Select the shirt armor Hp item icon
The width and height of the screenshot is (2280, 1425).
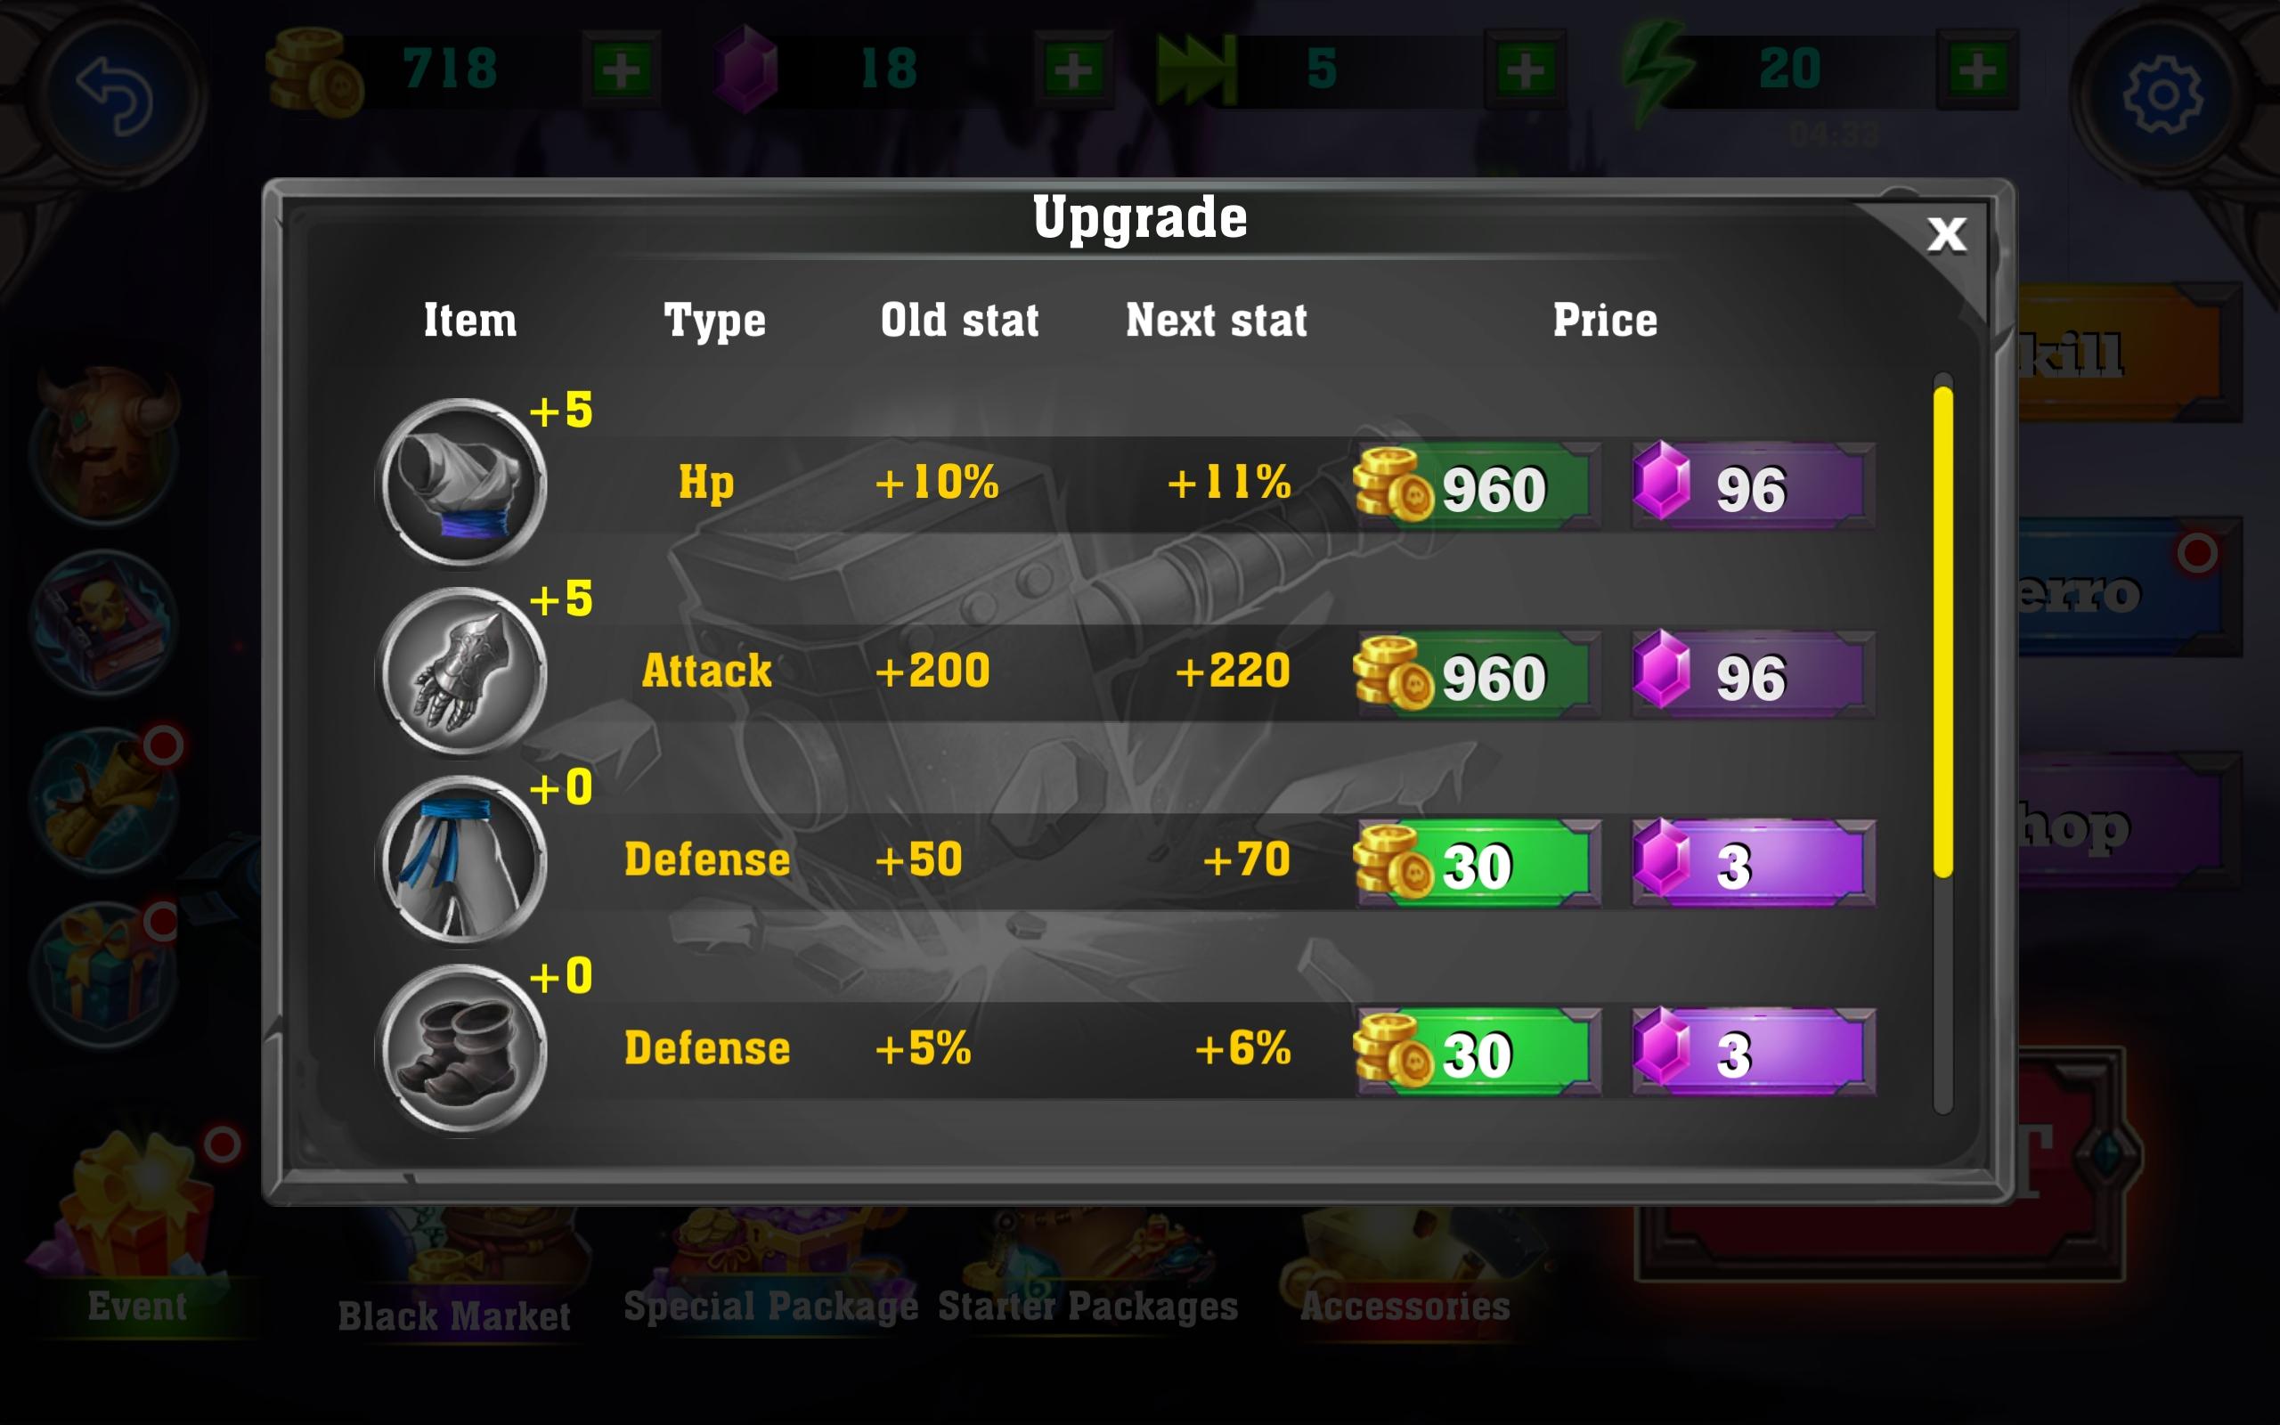(460, 483)
